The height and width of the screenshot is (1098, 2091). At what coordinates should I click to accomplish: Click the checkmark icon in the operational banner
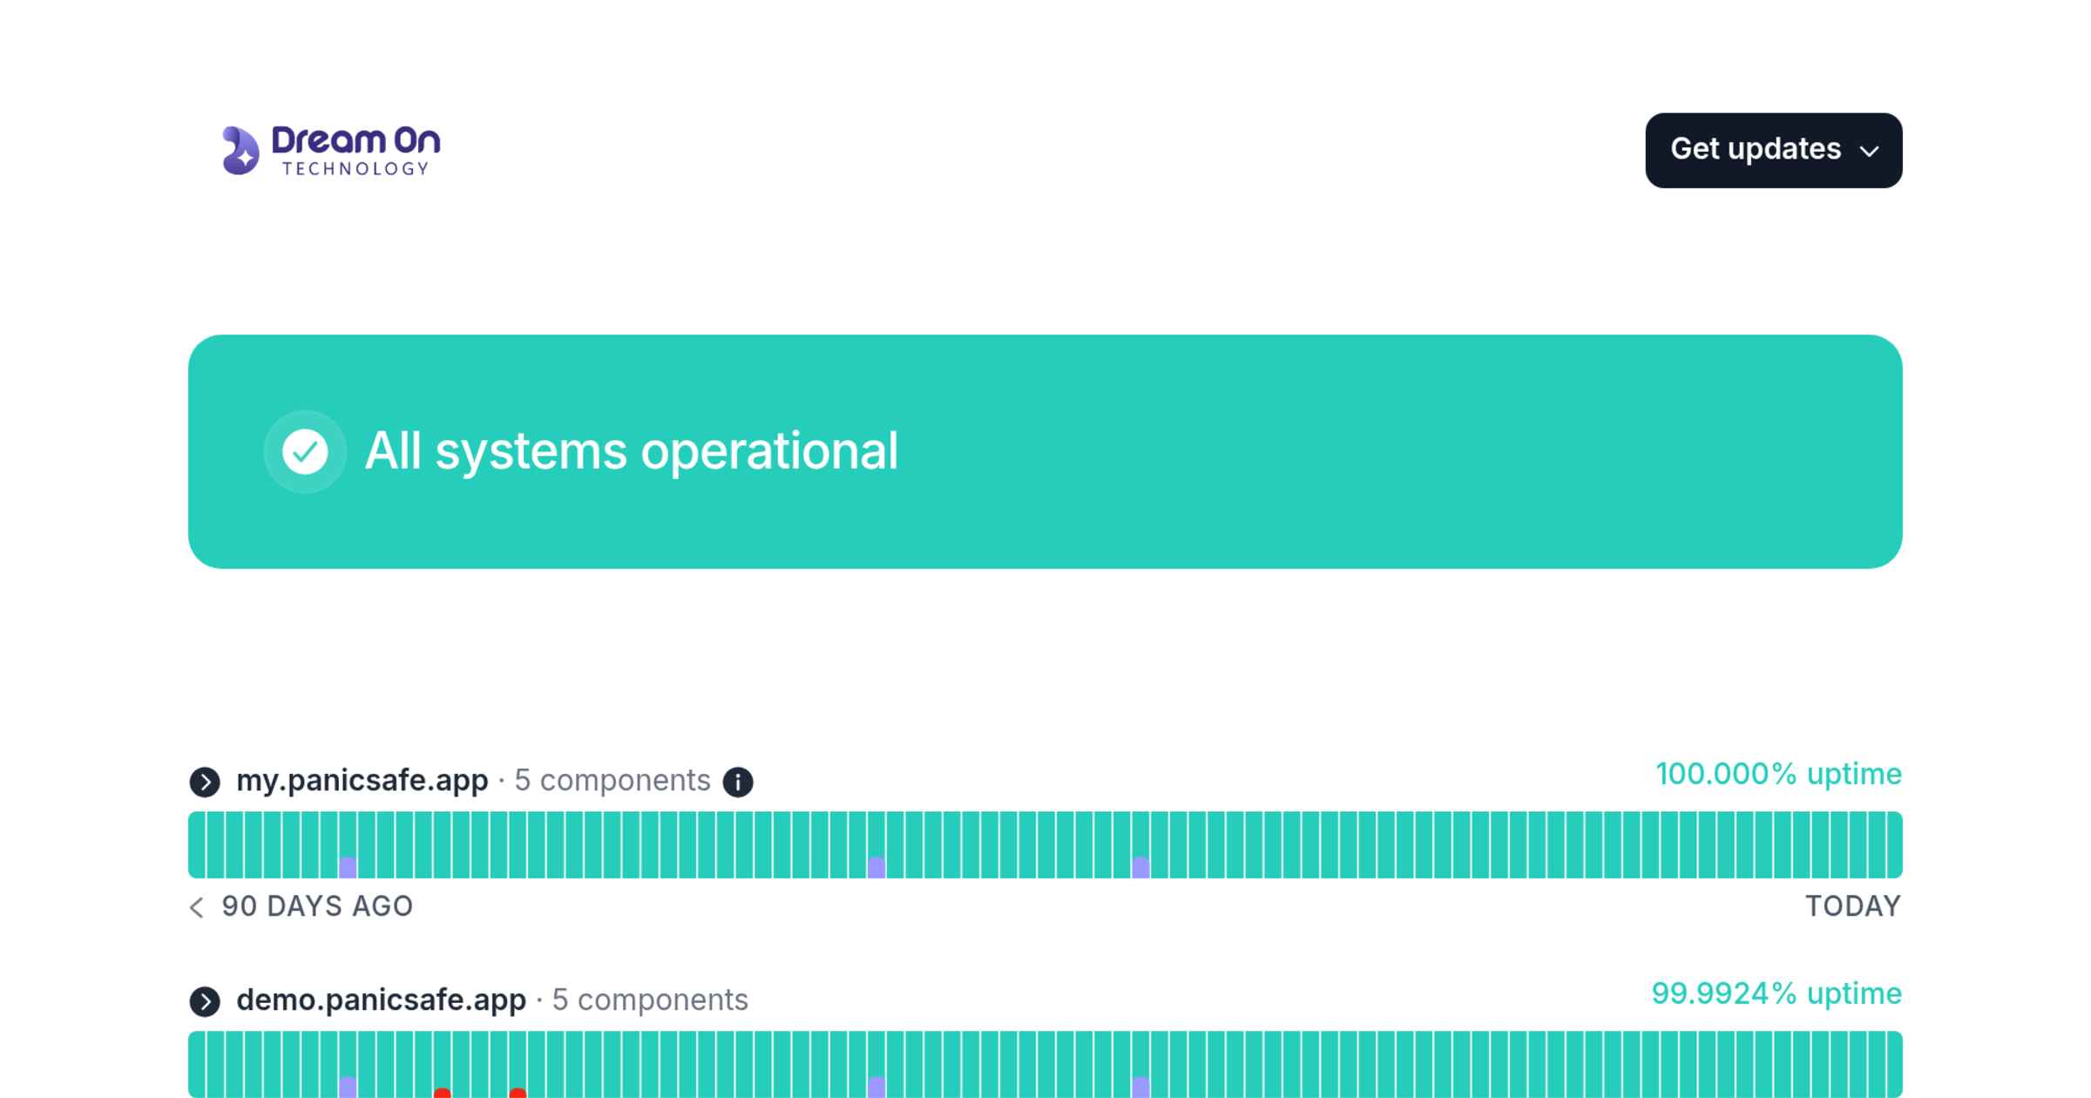(x=305, y=451)
